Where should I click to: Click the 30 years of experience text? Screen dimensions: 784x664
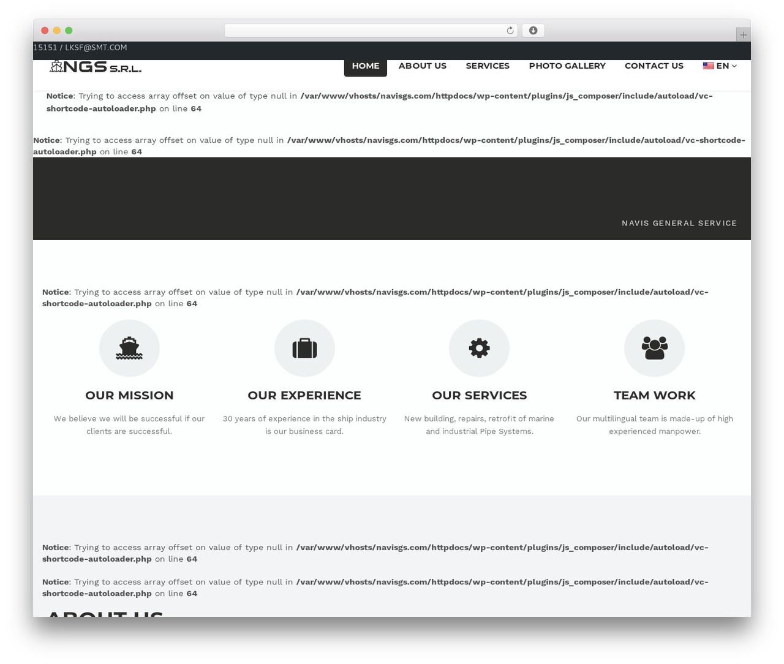(x=304, y=425)
